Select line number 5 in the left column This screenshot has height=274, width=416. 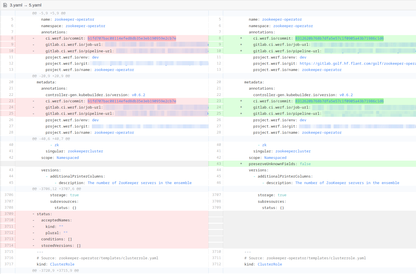pos(11,19)
